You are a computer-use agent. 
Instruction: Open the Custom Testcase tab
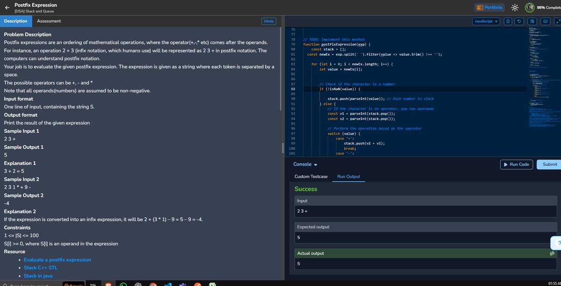[311, 176]
